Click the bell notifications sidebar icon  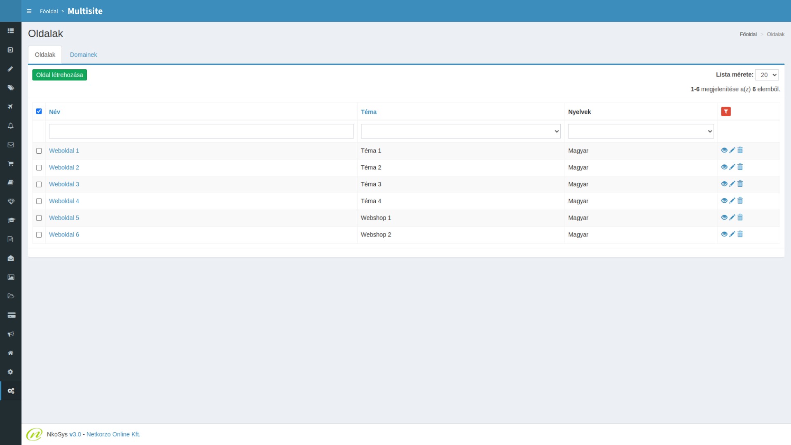click(x=11, y=126)
